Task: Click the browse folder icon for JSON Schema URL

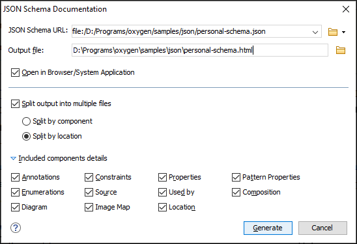Action: click(x=333, y=32)
